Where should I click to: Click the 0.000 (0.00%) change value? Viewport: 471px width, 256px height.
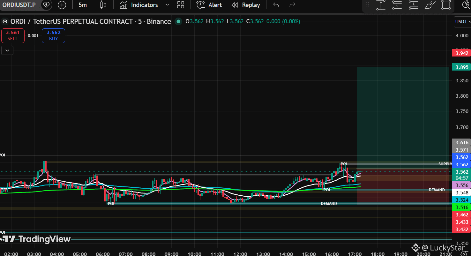[x=283, y=22]
